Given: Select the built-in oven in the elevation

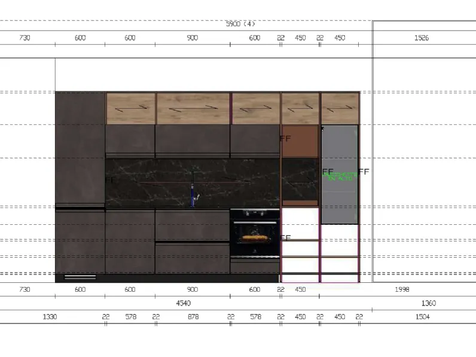Looking at the screenshot, I should (x=255, y=233).
